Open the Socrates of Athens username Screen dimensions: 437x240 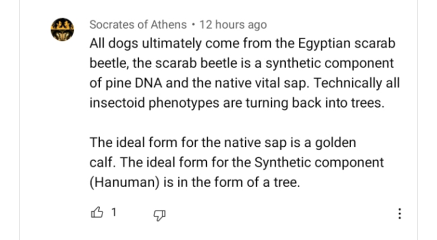[138, 25]
